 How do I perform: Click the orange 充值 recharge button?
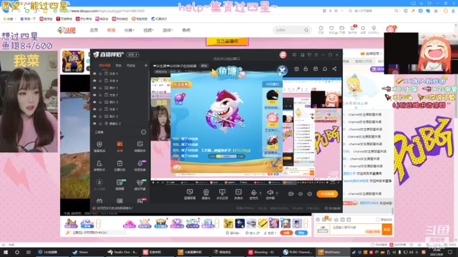click(286, 233)
